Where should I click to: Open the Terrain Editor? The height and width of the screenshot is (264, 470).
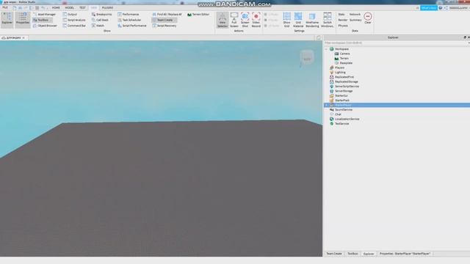(x=198, y=15)
